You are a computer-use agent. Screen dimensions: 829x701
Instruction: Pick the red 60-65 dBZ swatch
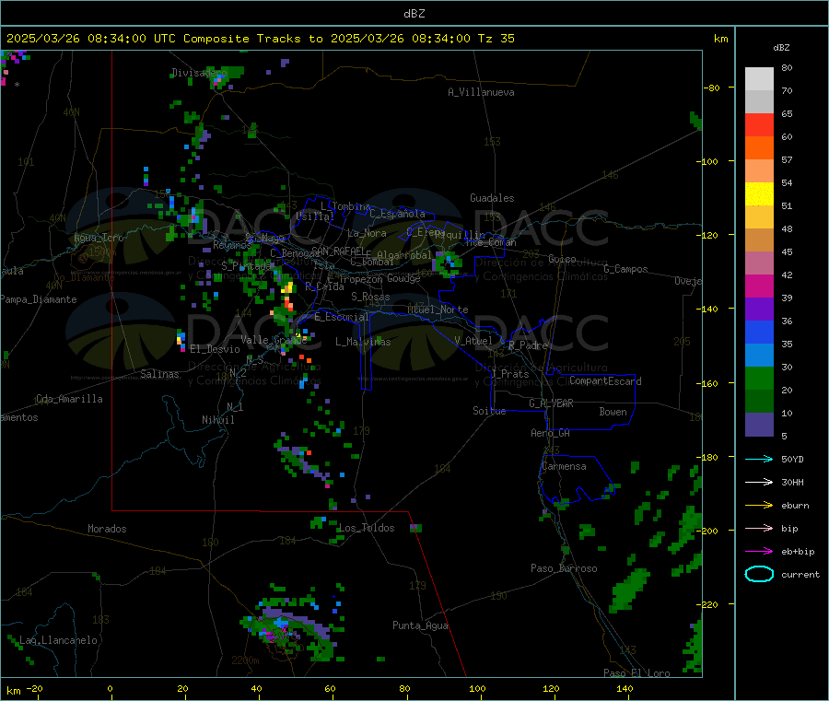(759, 124)
